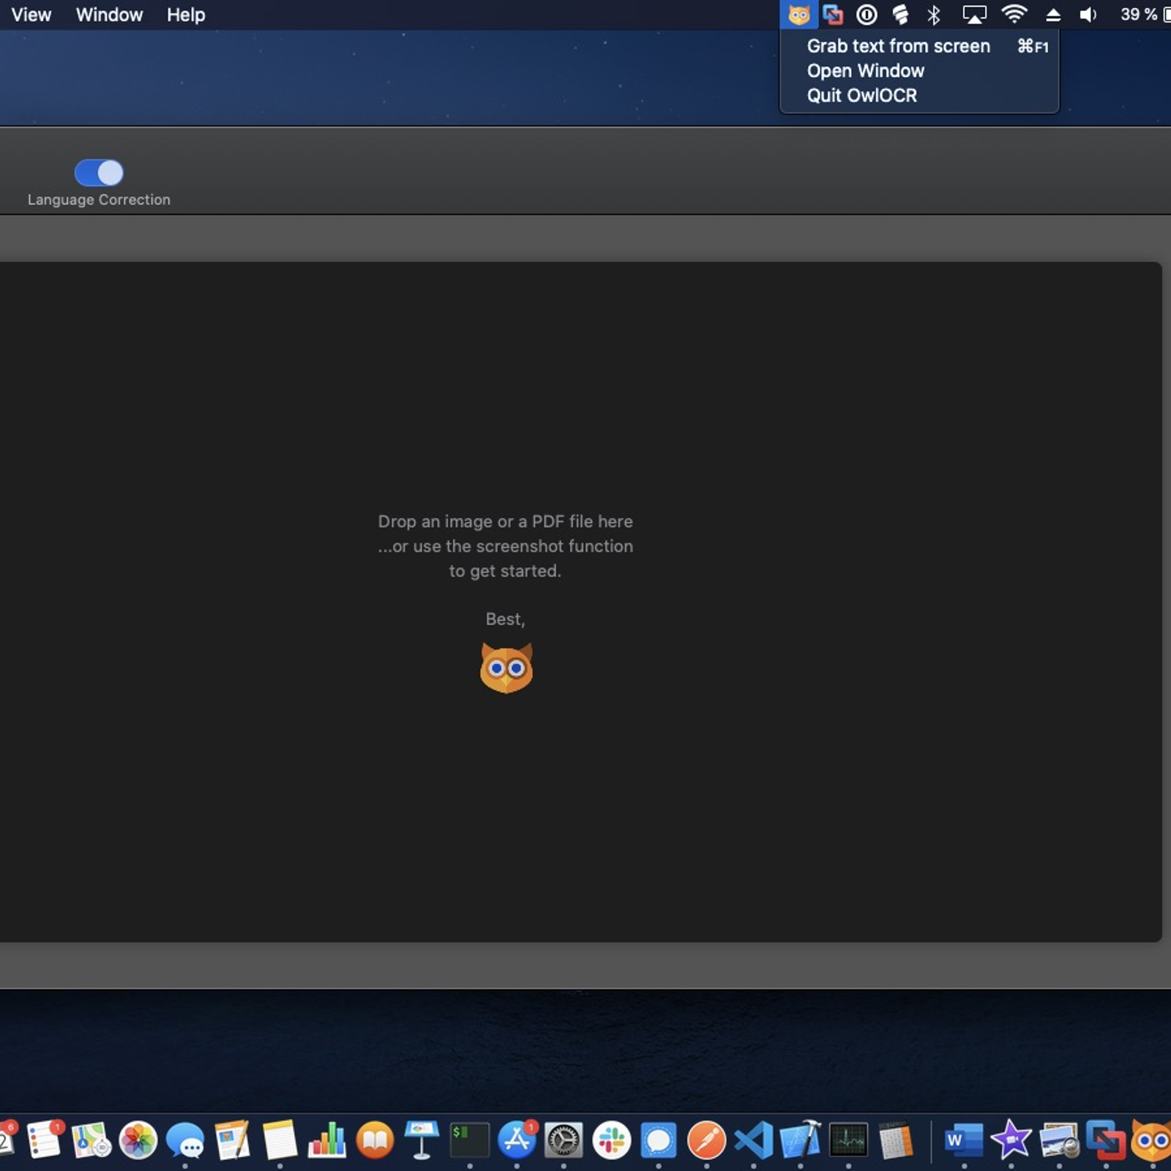
Task: Open the 1Password menu bar icon
Action: (867, 14)
